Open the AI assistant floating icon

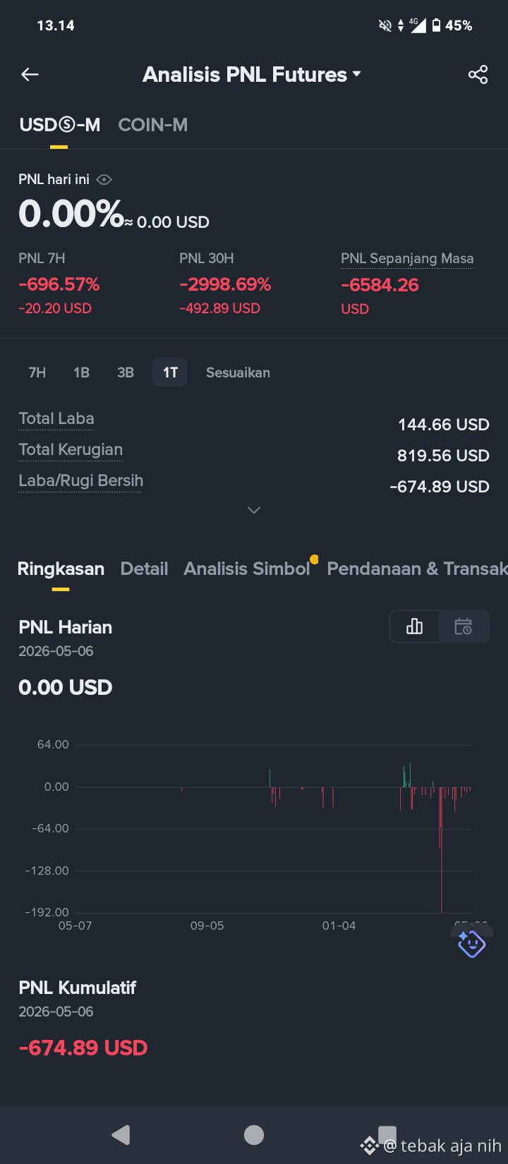pos(471,943)
